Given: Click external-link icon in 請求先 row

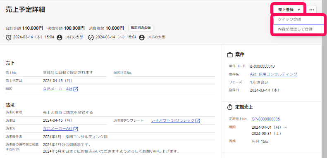Looking at the screenshot, I should tap(76, 129).
